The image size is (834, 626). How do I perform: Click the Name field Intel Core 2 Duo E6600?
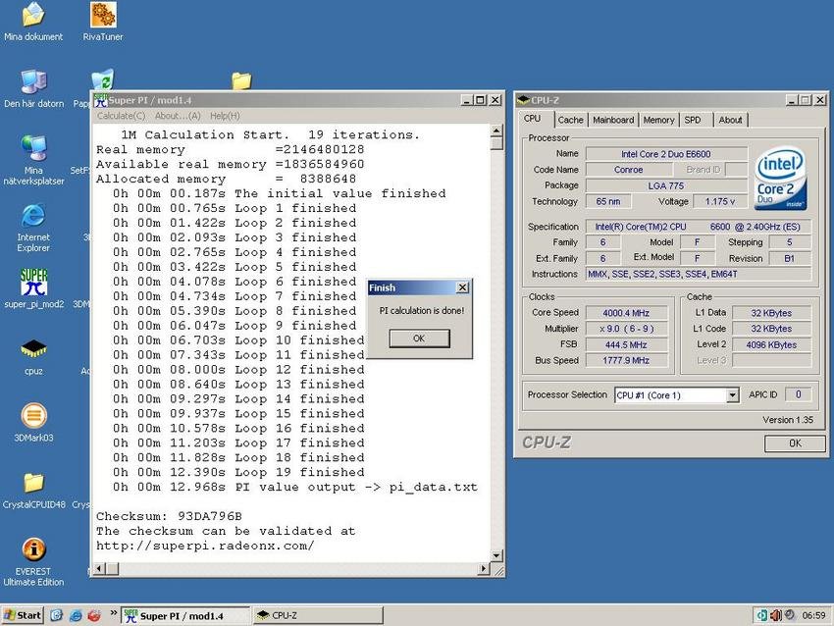666,154
